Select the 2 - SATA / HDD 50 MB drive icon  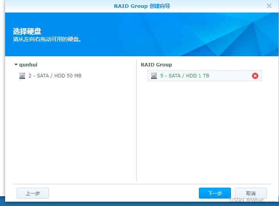click(22, 76)
